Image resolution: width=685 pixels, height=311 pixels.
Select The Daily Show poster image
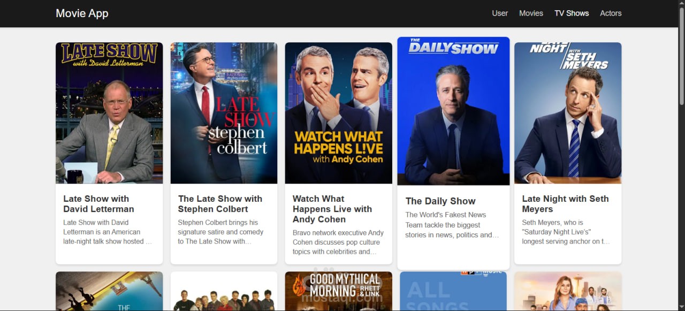pos(453,111)
